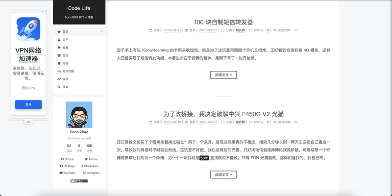Click the Creative Commons BY-SA badge
Image resolution: width=392 pixels, height=196 pixels.
(79, 181)
